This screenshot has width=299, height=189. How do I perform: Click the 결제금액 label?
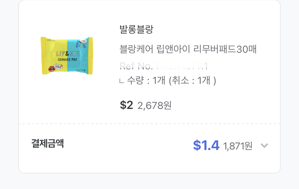click(47, 144)
